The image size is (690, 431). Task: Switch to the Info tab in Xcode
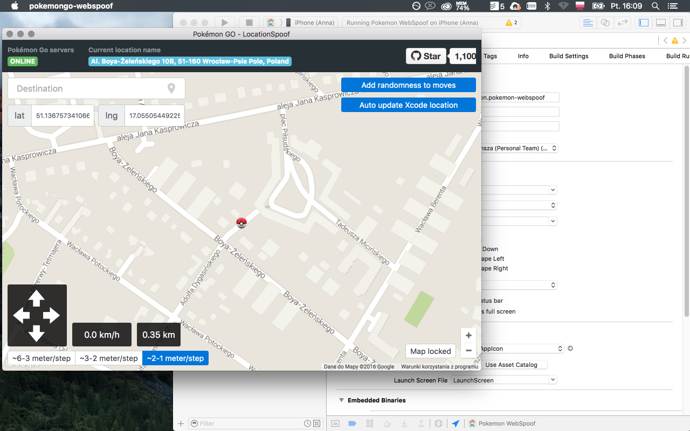coord(523,56)
